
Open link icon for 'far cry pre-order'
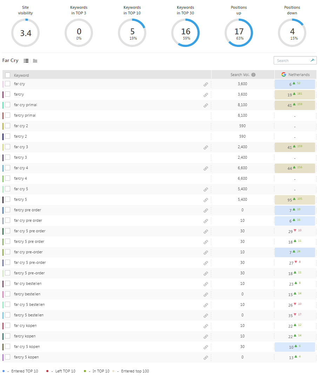point(206,253)
